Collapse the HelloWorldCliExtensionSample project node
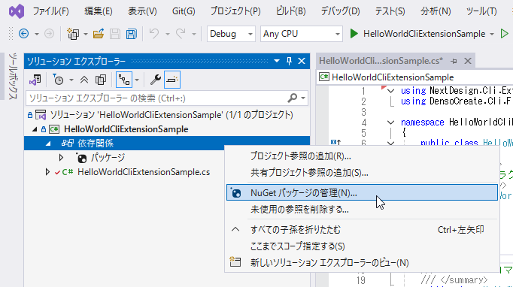The image size is (513, 287). coord(35,129)
